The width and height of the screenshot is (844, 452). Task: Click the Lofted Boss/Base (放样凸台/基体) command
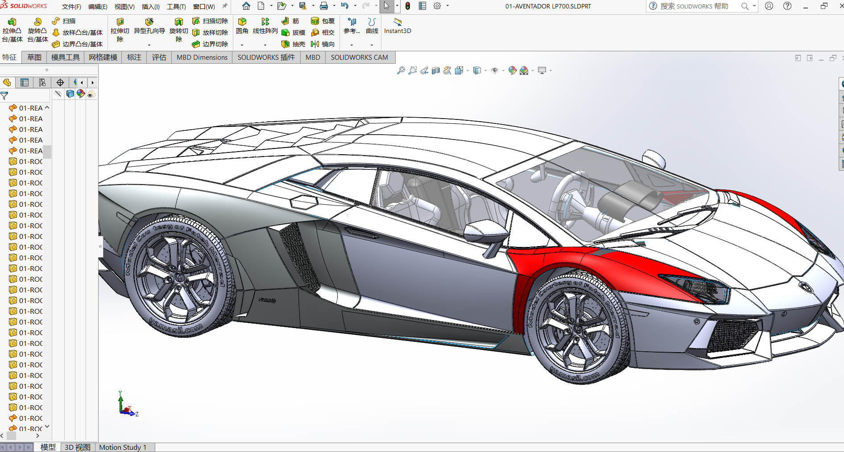pyautogui.click(x=77, y=33)
